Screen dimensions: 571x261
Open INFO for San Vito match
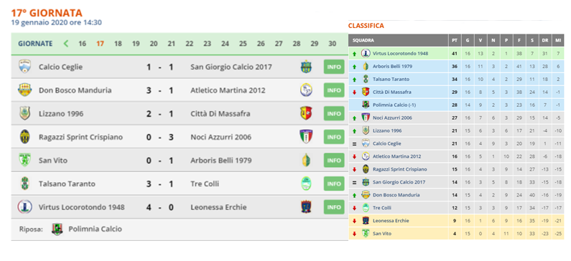pyautogui.click(x=334, y=161)
